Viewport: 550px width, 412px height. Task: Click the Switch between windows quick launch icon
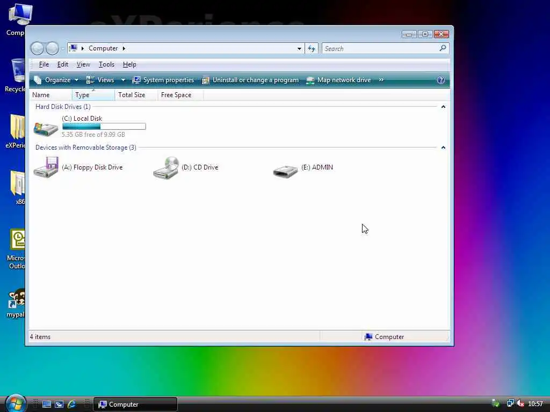[x=59, y=404]
